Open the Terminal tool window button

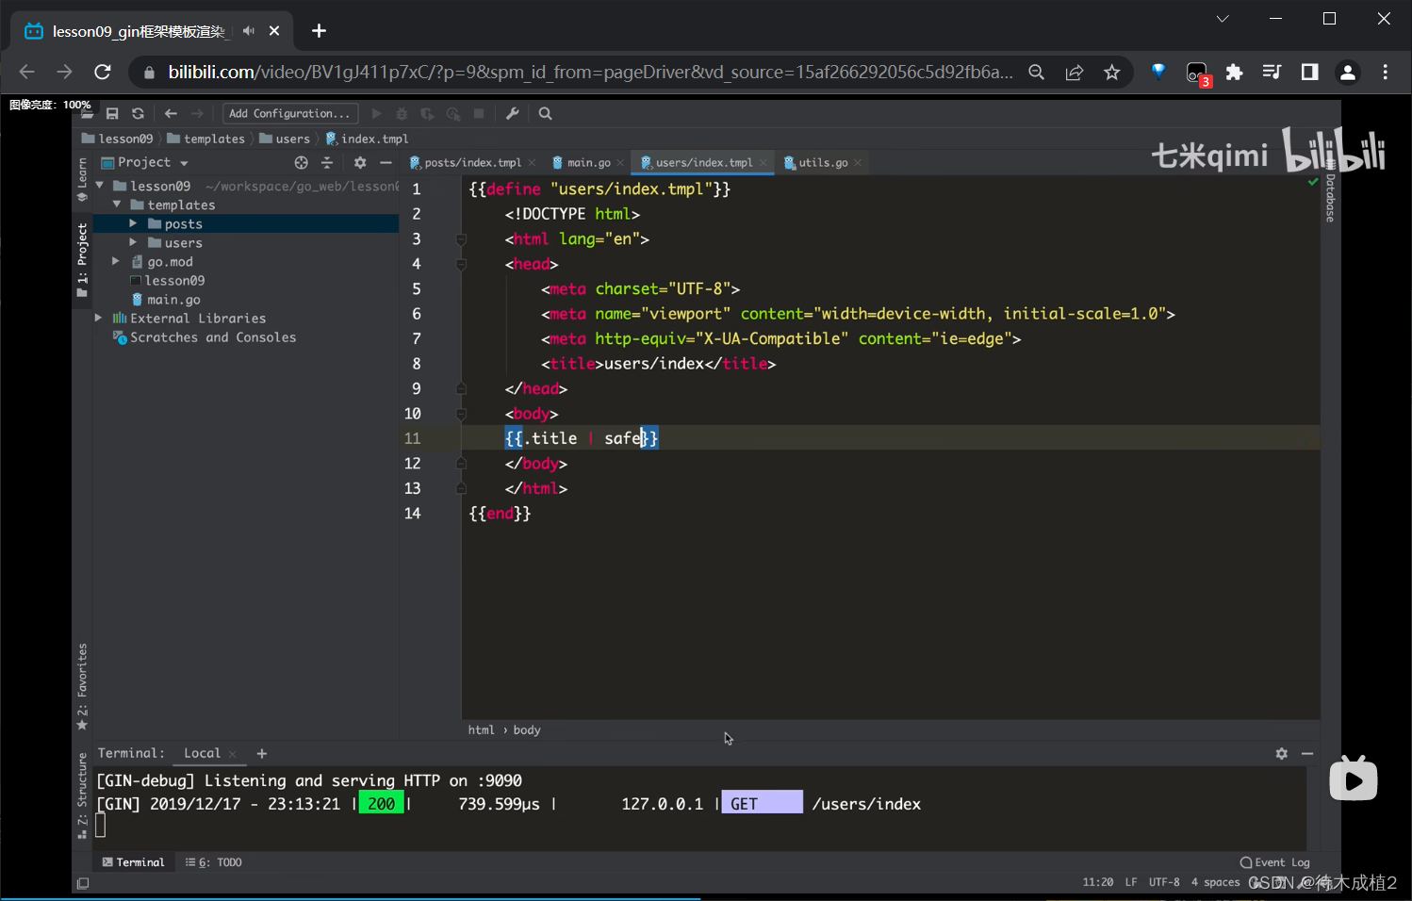[x=133, y=862]
